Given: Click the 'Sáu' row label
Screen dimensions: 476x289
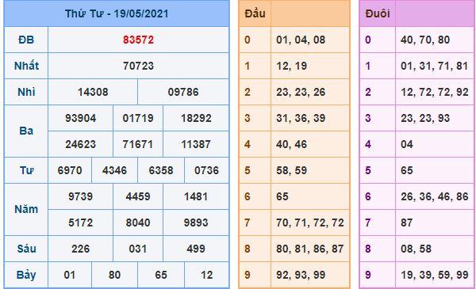Looking at the screenshot, I should coord(26,249).
